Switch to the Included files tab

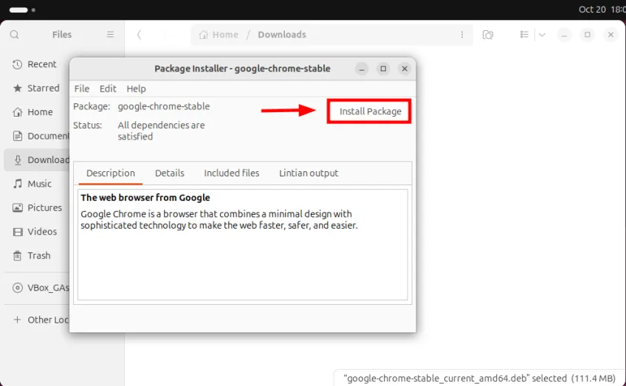coord(232,173)
